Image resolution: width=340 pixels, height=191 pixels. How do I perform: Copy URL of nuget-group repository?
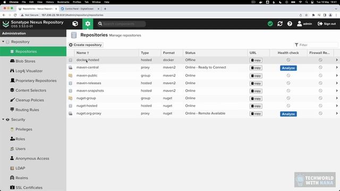(x=256, y=99)
